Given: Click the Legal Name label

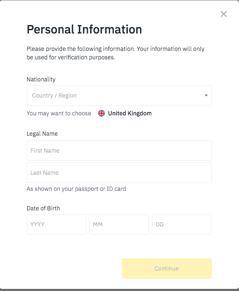Looking at the screenshot, I should tap(42, 134).
